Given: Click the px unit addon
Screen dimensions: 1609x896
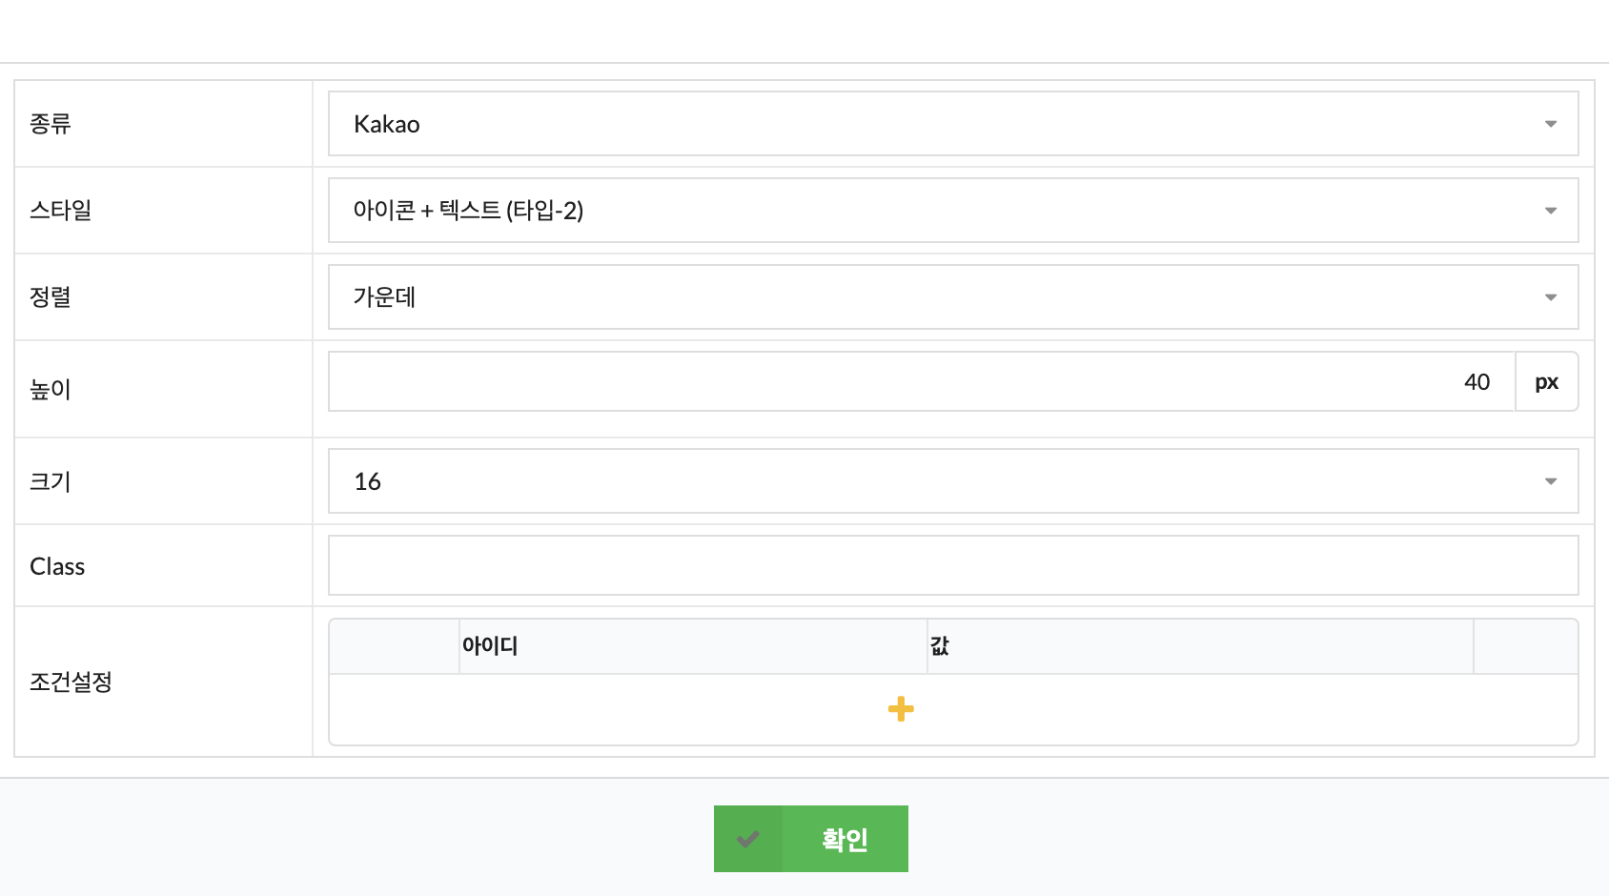Looking at the screenshot, I should coord(1546,382).
